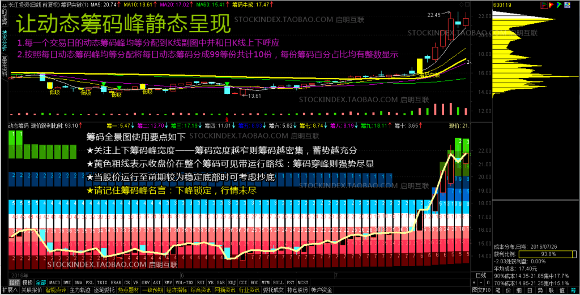Image resolution: width=580 pixels, height=295 pixels.
Task: Open the 基本资料 side tab
Action: [4, 66]
